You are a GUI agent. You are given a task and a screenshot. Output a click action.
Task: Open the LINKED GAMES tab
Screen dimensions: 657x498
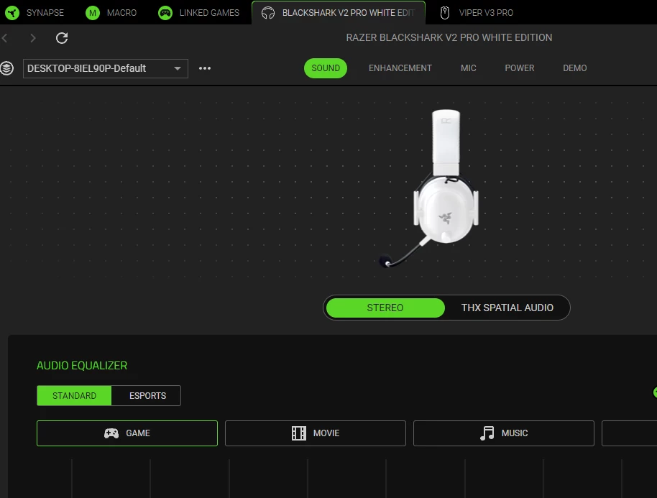coord(198,12)
